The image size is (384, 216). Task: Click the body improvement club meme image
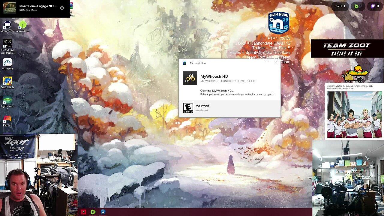click(x=355, y=115)
